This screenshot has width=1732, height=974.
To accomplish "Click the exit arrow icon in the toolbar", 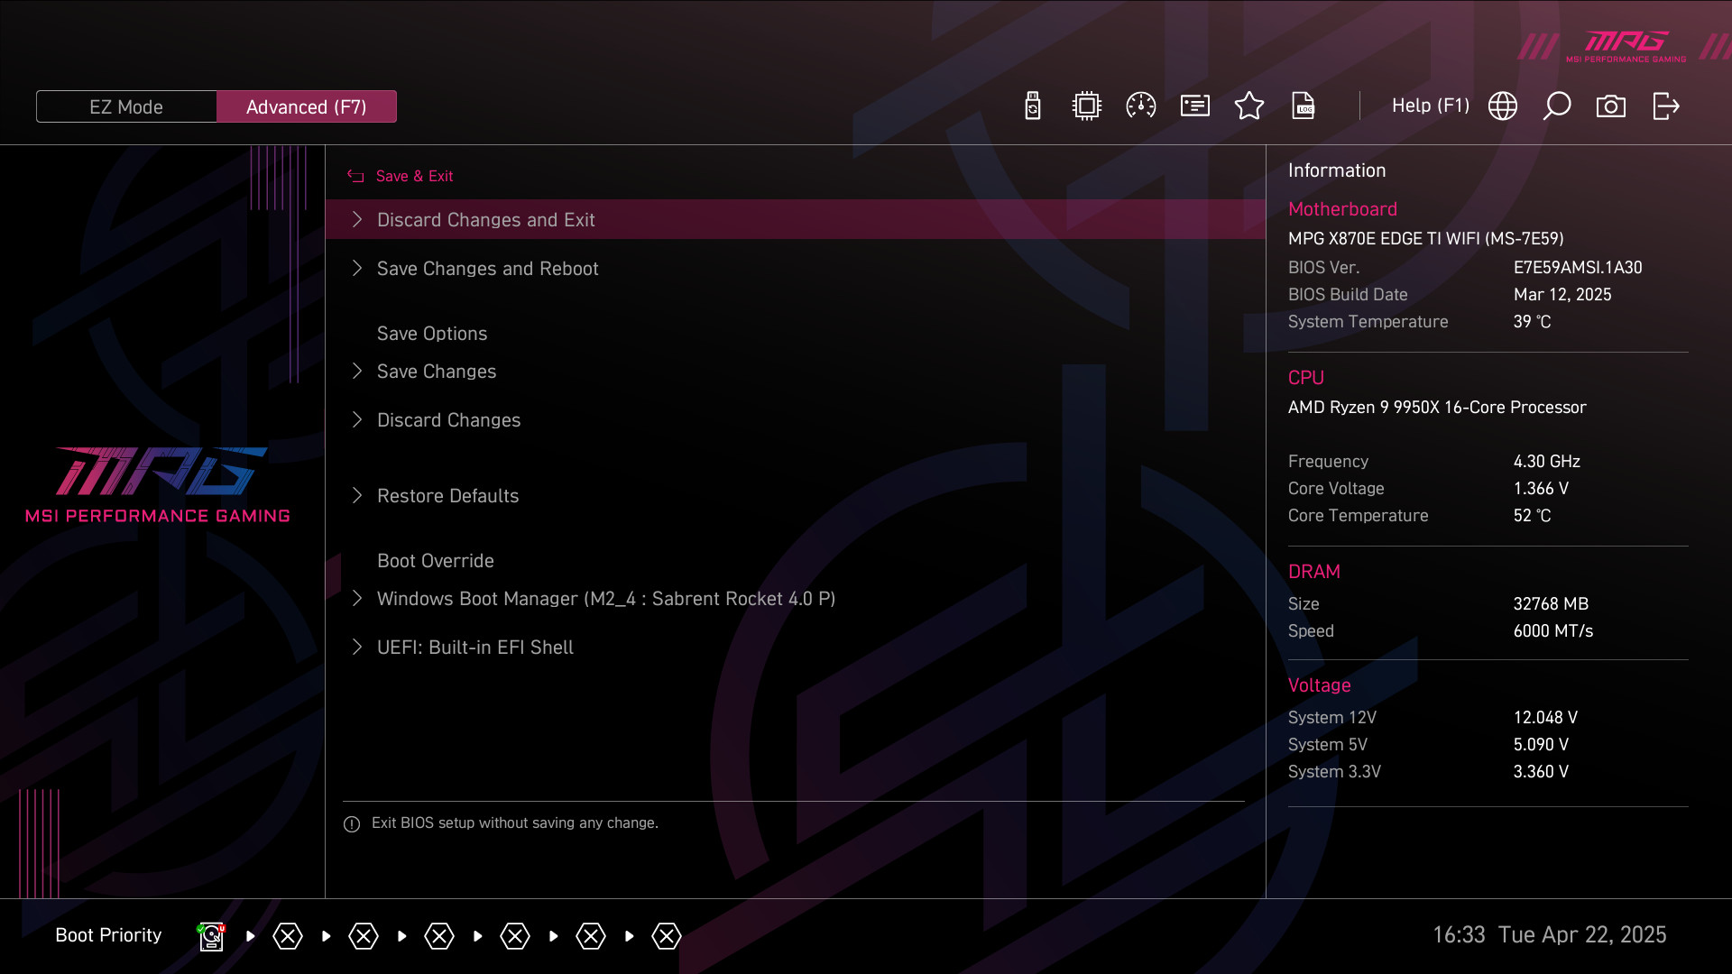I will click(x=1666, y=106).
